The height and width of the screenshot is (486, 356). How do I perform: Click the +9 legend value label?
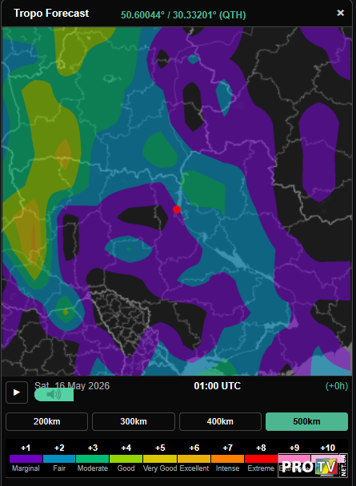tap(294, 448)
